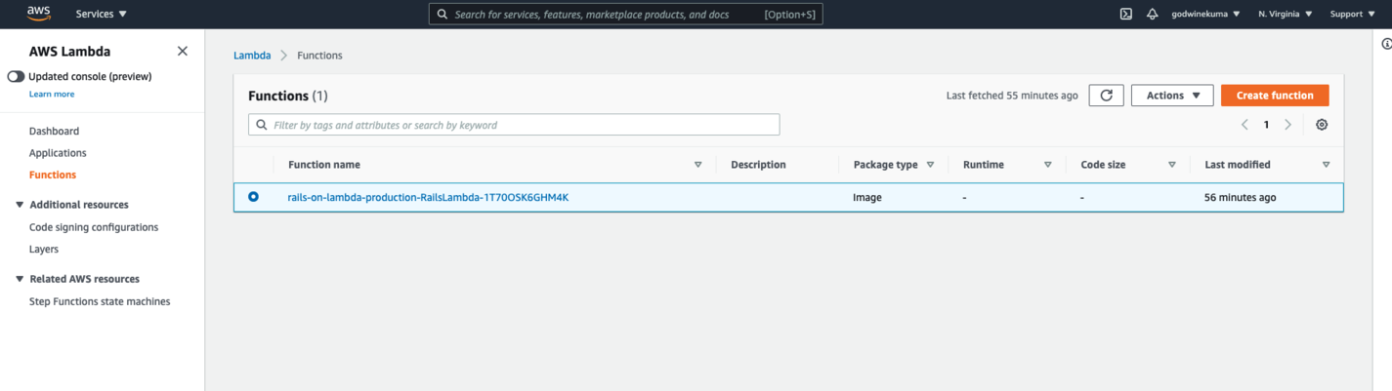Image resolution: width=1392 pixels, height=391 pixels.
Task: Sort by Last modified column arrow
Action: (1326, 165)
